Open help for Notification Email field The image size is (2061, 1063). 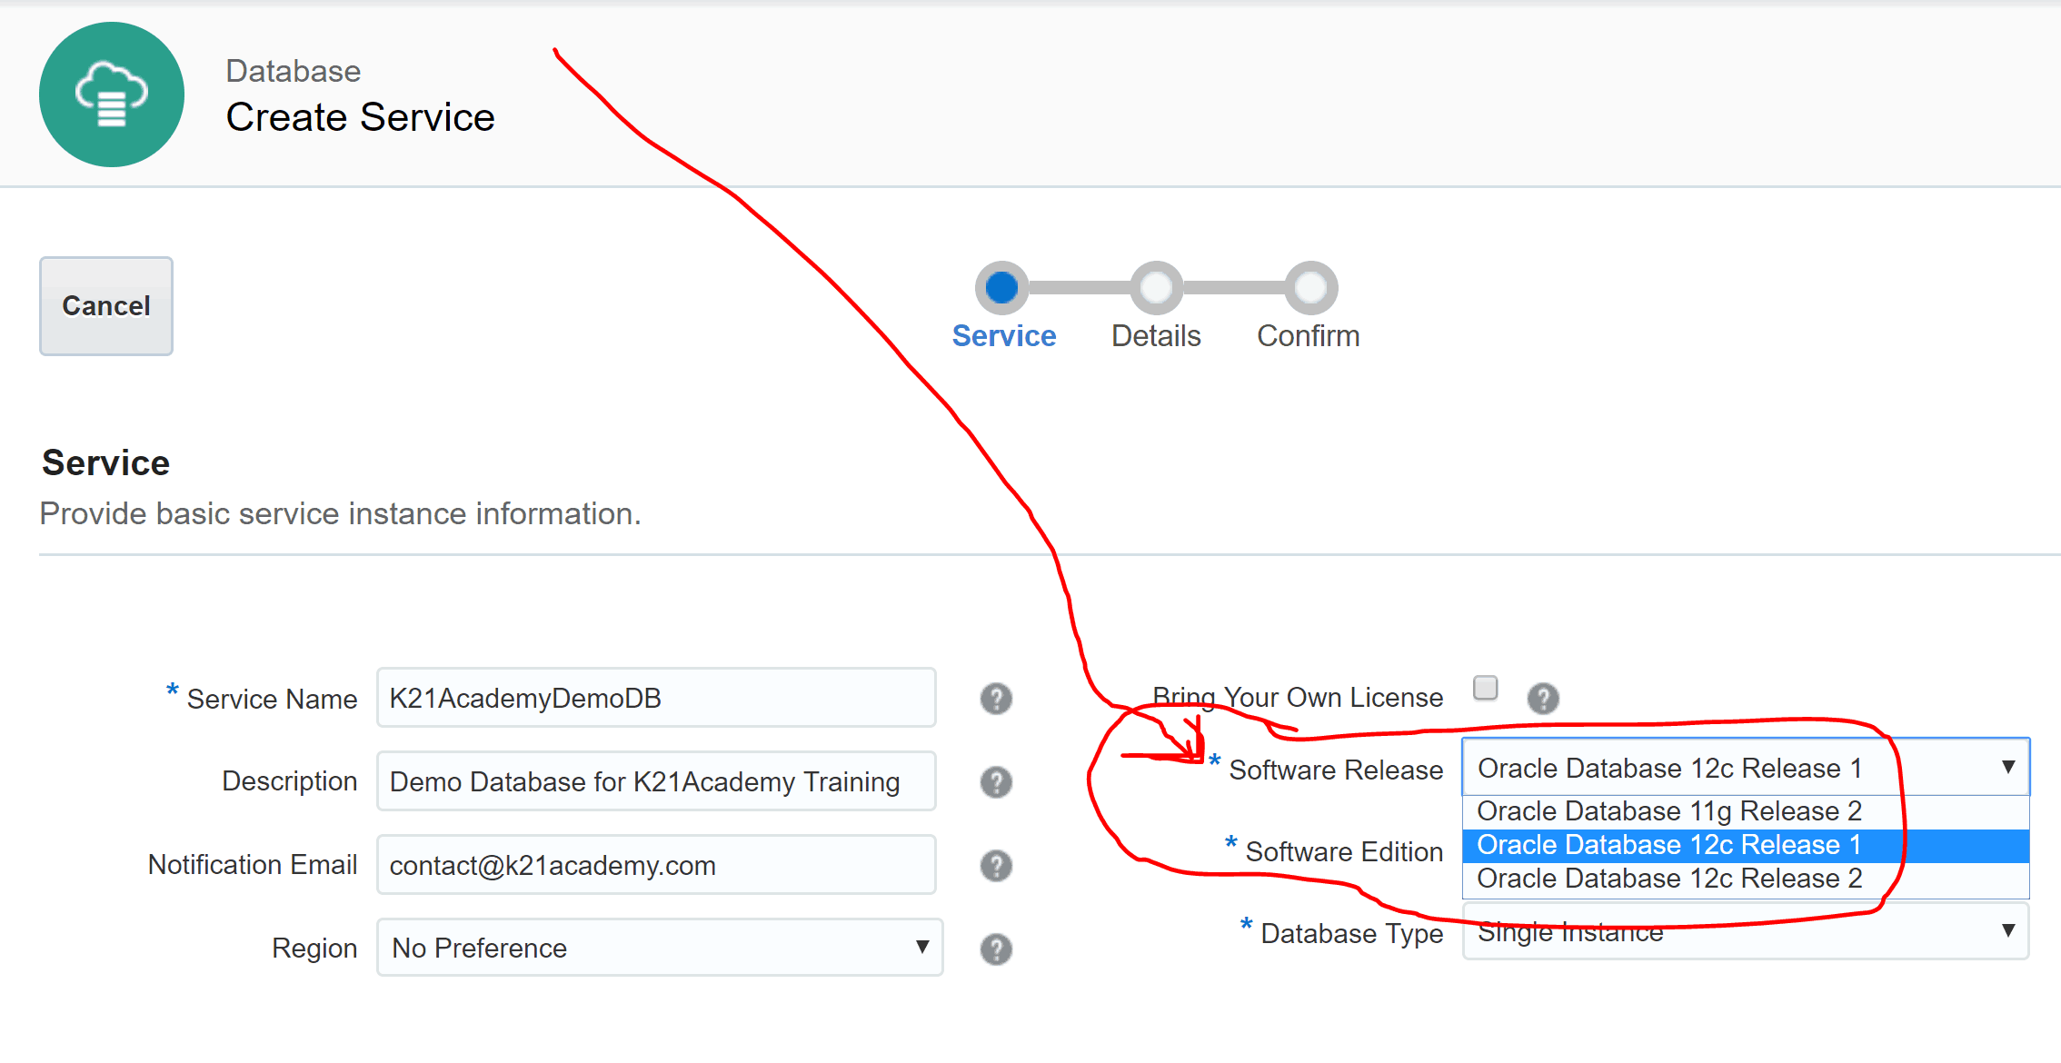[995, 865]
